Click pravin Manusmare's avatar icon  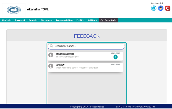point(51,55)
